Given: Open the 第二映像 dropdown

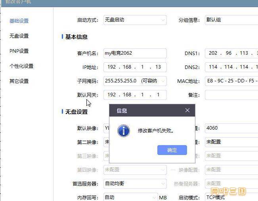Looking at the screenshot, I should (106, 142).
